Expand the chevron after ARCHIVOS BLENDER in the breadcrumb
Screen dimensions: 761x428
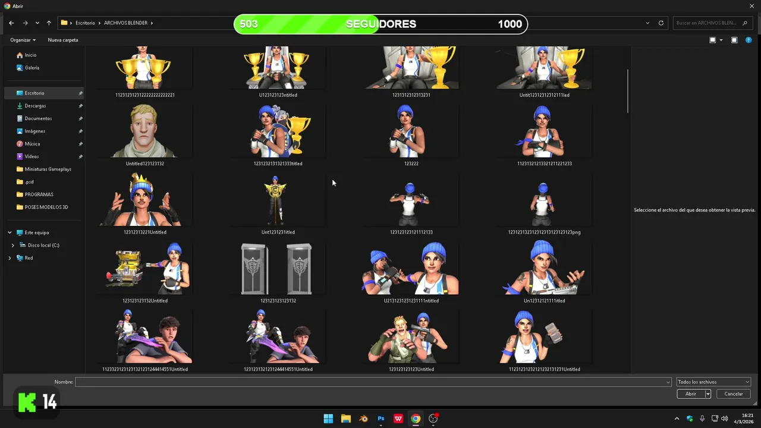(152, 23)
